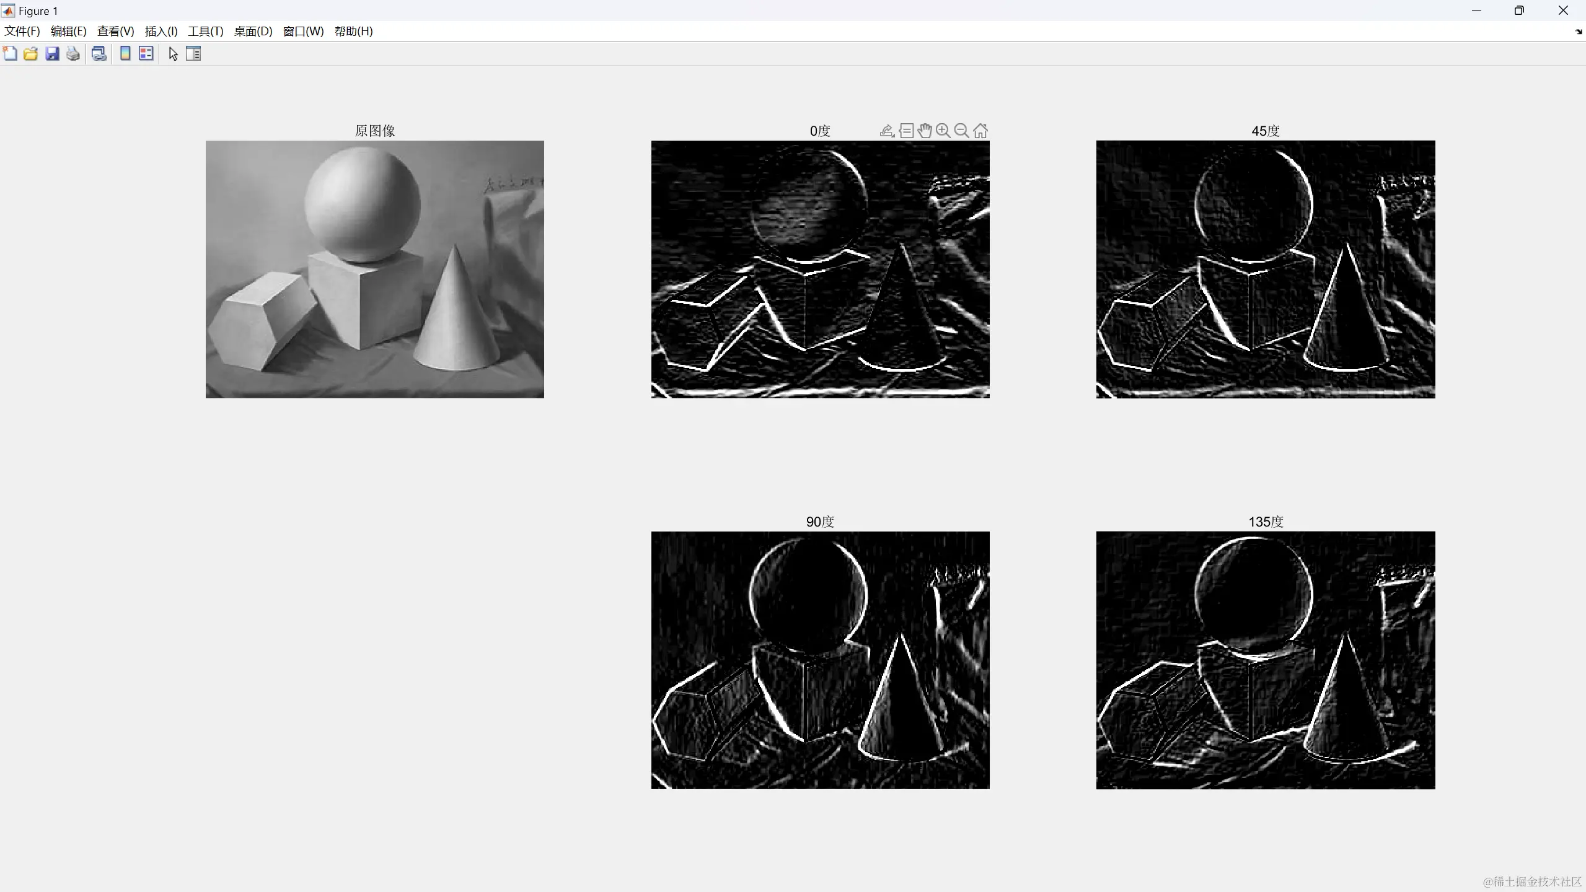Open the 工具(T) menu
The width and height of the screenshot is (1586, 892).
click(x=205, y=32)
